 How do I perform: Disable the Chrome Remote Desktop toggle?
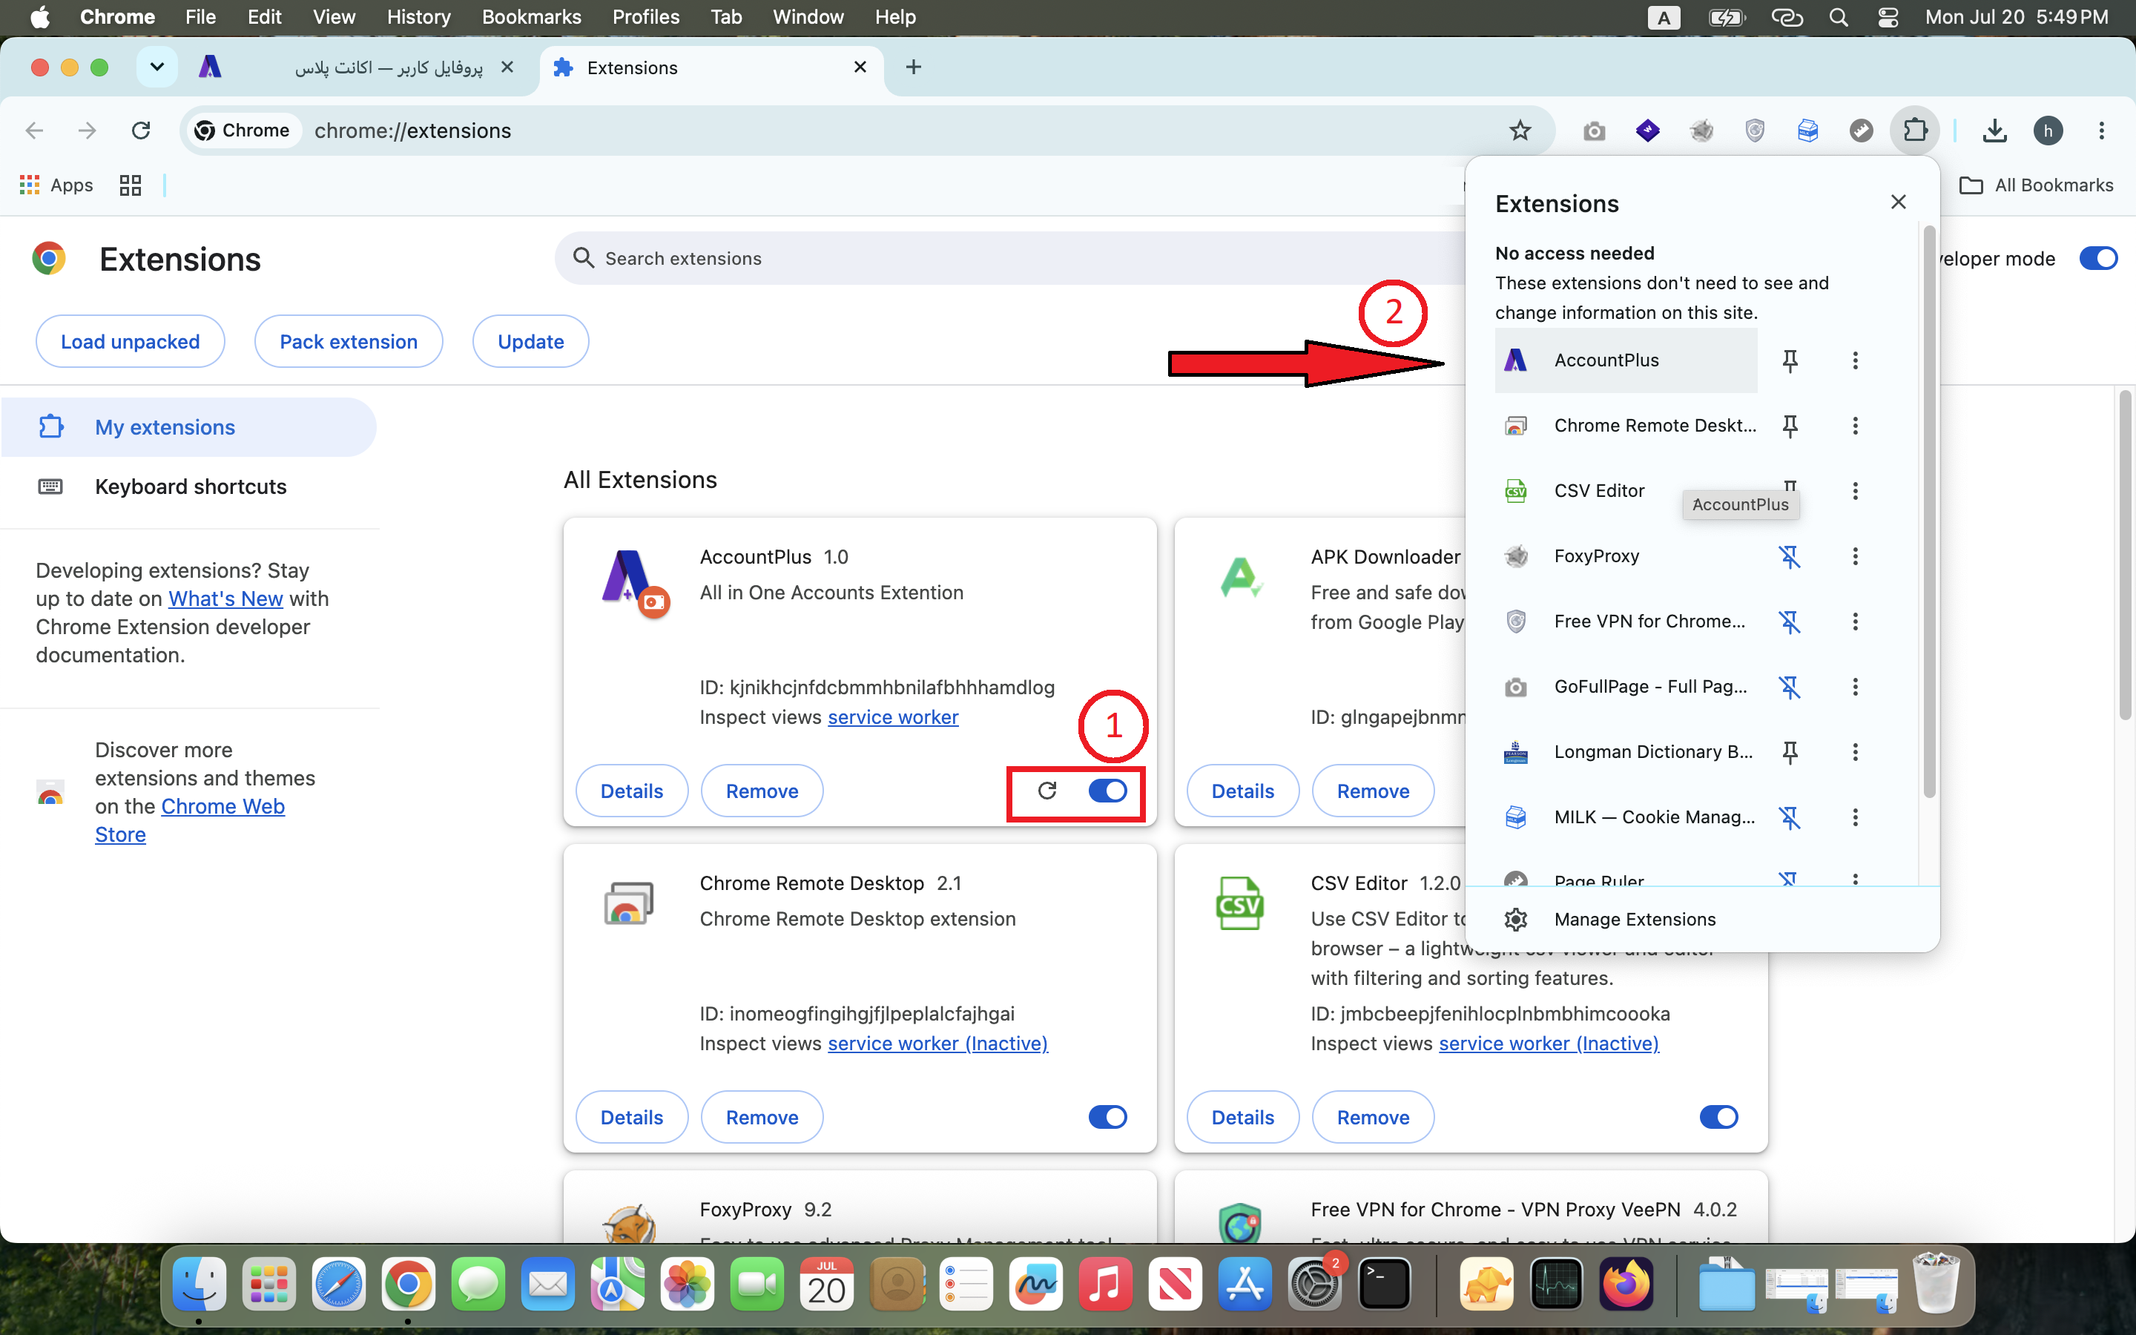[1108, 1117]
